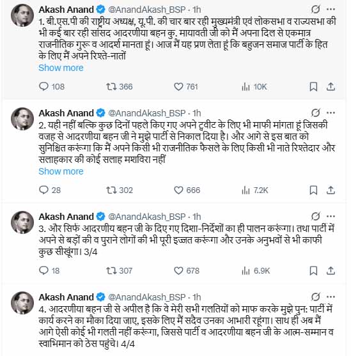The width and height of the screenshot is (351, 356).
Task: Bookmark the second tweet with 7.2K views
Action: (313, 190)
